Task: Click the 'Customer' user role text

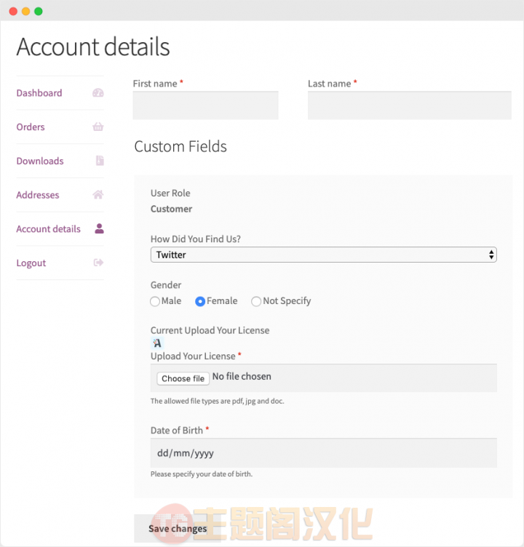Action: point(172,209)
